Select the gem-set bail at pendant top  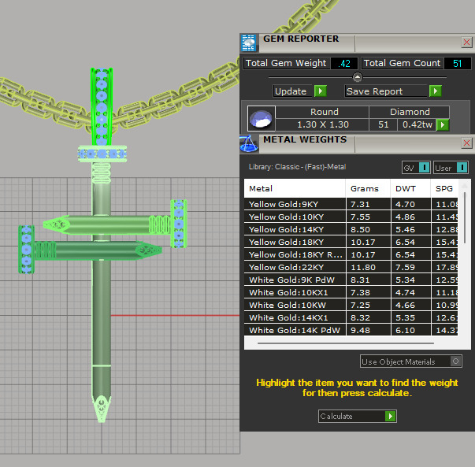click(102, 106)
